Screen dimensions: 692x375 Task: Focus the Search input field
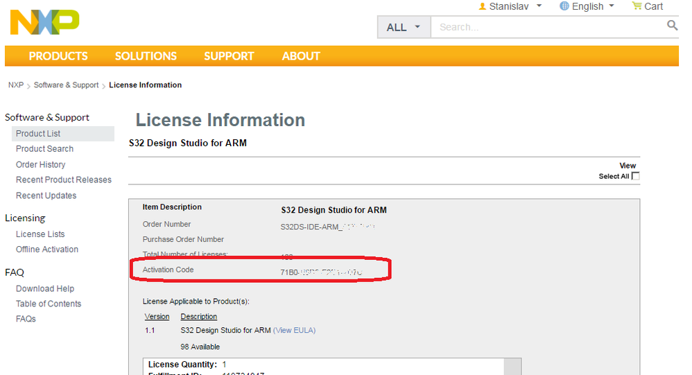[548, 27]
